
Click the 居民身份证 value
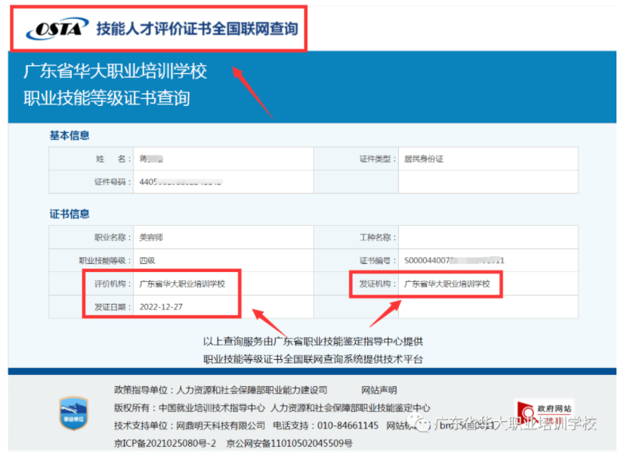pyautogui.click(x=424, y=159)
